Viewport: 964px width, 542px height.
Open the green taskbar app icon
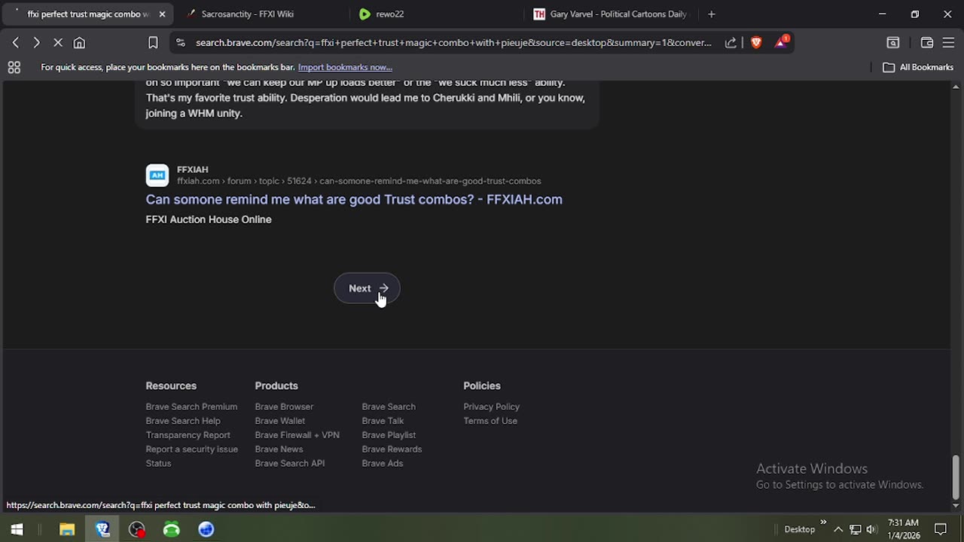pyautogui.click(x=172, y=529)
